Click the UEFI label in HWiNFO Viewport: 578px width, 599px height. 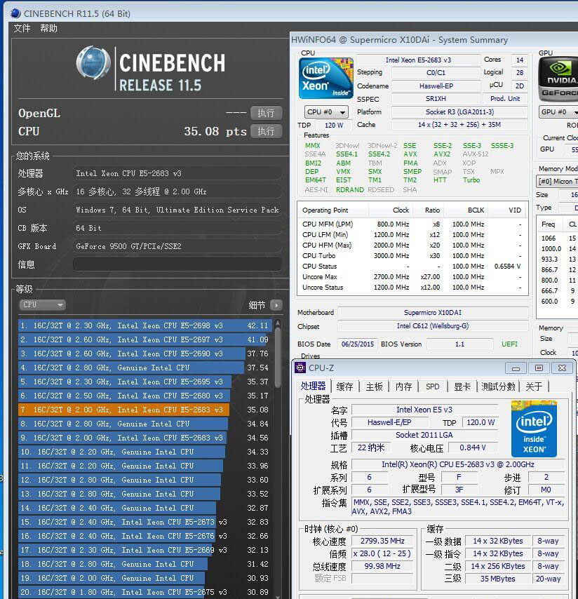click(509, 344)
